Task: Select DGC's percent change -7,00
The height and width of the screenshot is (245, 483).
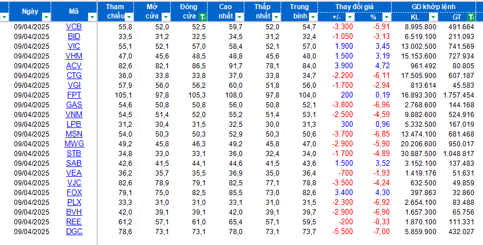Action: click(381, 231)
